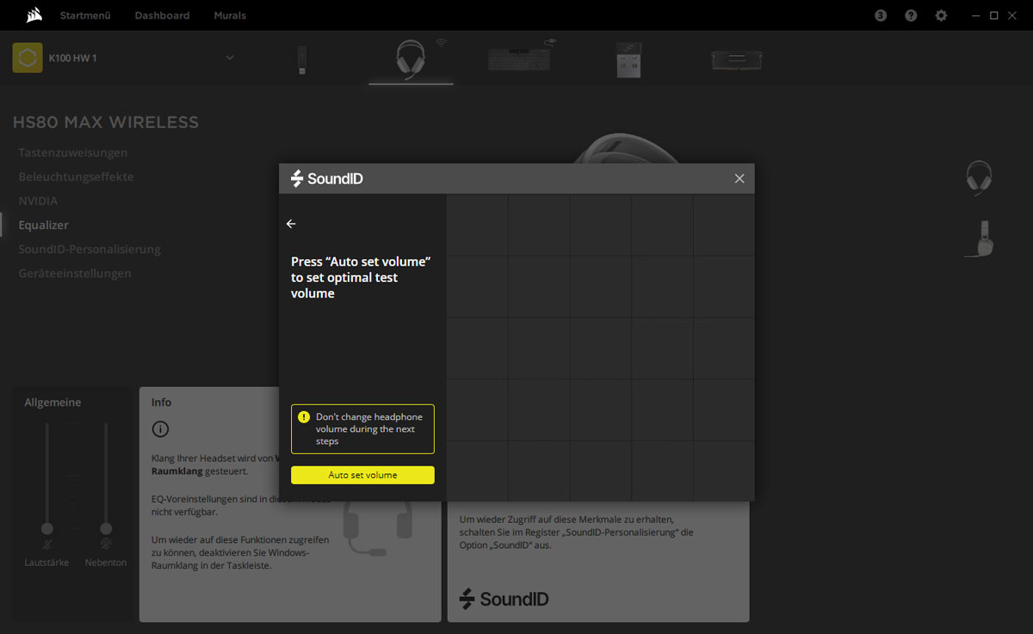Go back with the SoundID arrow
1033x634 pixels.
(x=291, y=224)
